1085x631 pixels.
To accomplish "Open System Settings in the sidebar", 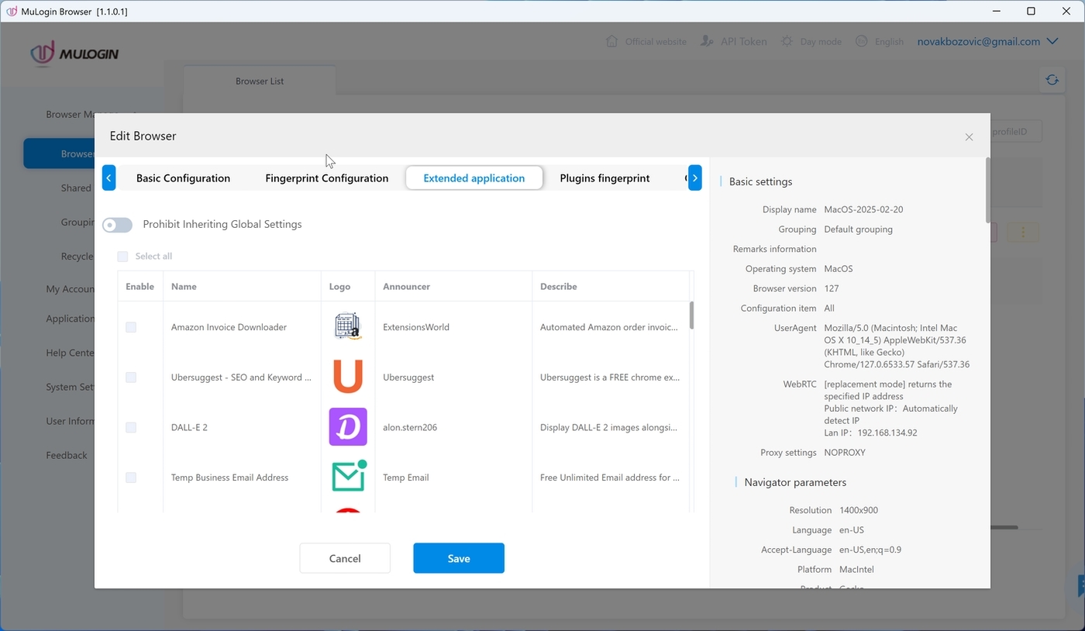I will (x=70, y=387).
